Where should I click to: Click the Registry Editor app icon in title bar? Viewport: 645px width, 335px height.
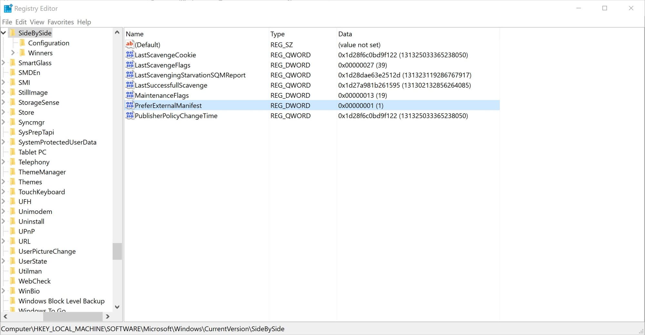tap(8, 8)
